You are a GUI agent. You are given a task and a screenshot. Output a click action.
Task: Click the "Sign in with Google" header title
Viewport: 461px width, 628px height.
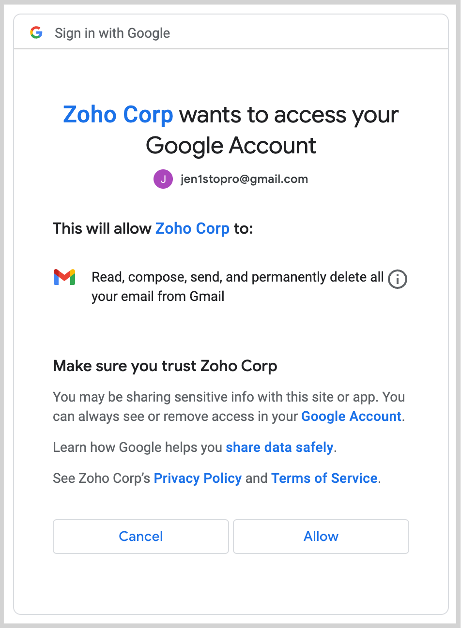point(112,33)
